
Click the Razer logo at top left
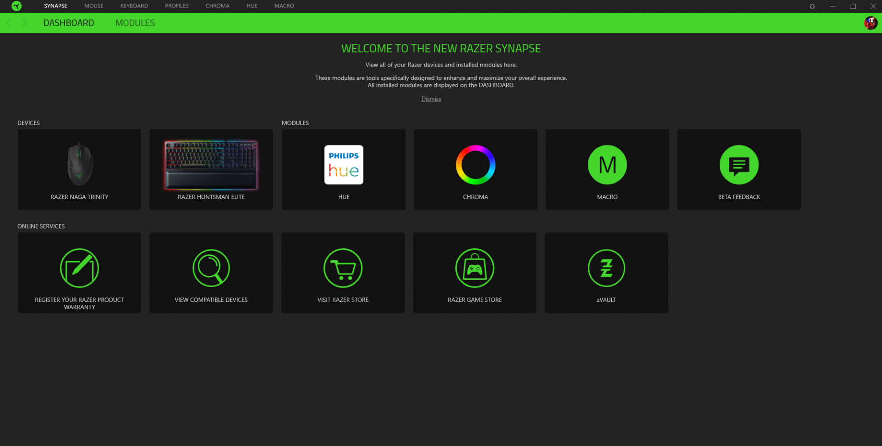(16, 6)
